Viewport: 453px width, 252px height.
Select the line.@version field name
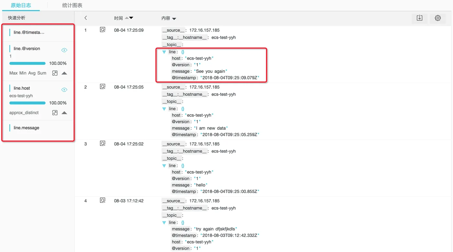click(27, 48)
